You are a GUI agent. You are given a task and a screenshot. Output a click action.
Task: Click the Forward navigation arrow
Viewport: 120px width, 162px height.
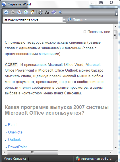coord(13,12)
